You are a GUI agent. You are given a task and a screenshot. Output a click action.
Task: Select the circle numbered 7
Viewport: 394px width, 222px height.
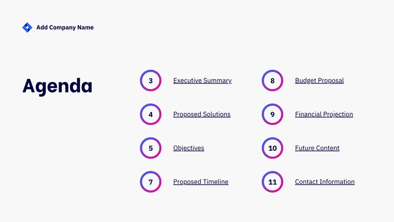(150, 182)
